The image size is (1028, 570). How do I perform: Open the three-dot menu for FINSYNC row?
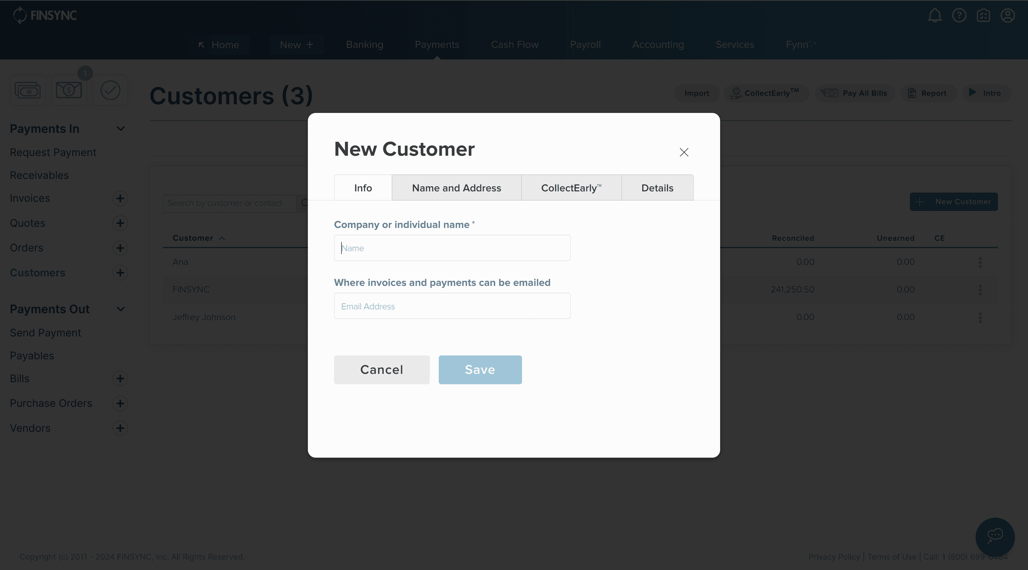coord(980,290)
